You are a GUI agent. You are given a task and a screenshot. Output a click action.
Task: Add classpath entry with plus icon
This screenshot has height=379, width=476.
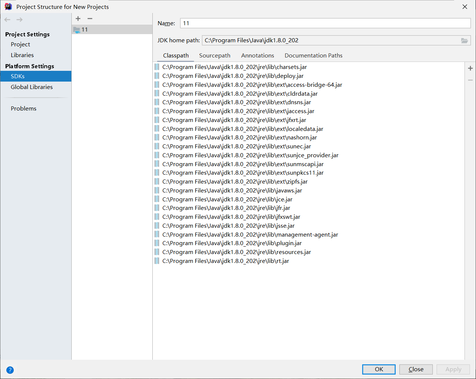[x=470, y=68]
